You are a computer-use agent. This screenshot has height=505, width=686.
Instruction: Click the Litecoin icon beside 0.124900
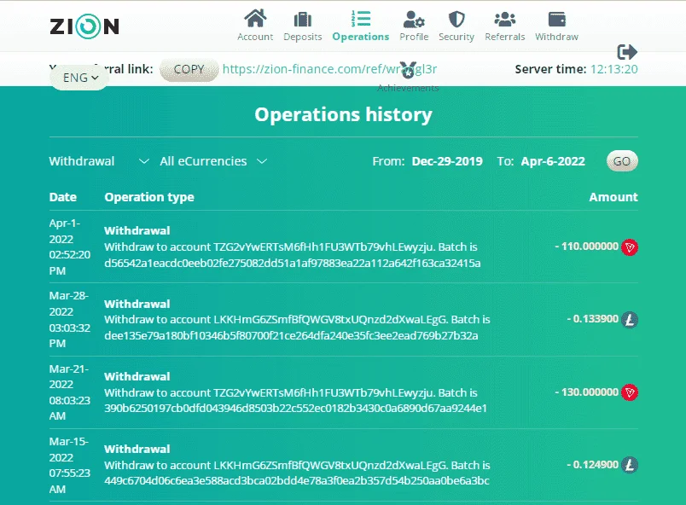630,465
